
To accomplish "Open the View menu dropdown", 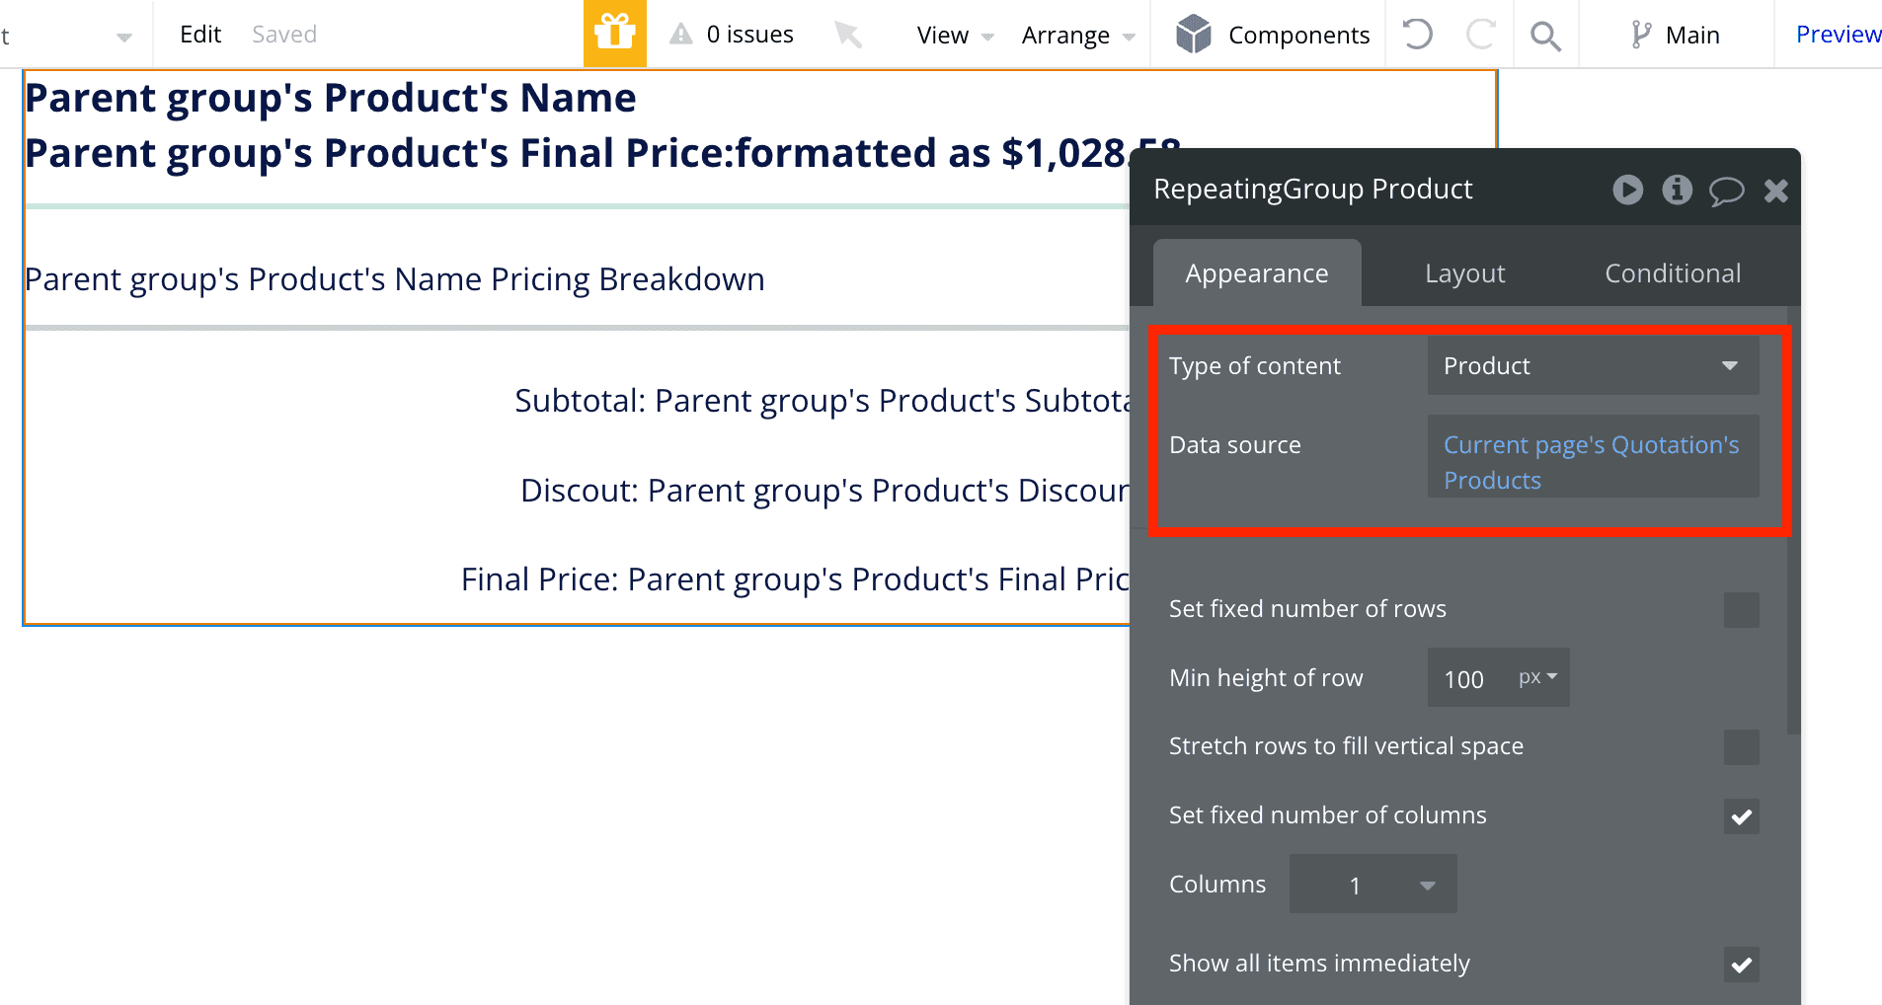I will tap(954, 36).
